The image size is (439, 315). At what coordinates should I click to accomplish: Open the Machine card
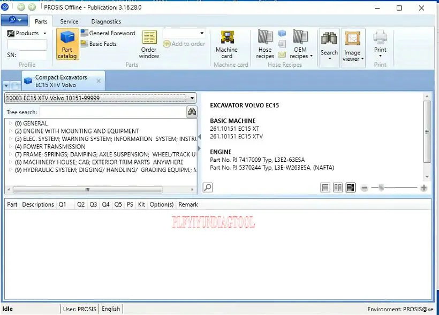pyautogui.click(x=227, y=45)
